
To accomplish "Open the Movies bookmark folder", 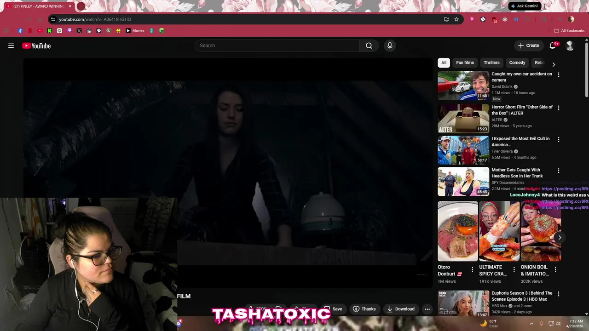I will tap(135, 31).
